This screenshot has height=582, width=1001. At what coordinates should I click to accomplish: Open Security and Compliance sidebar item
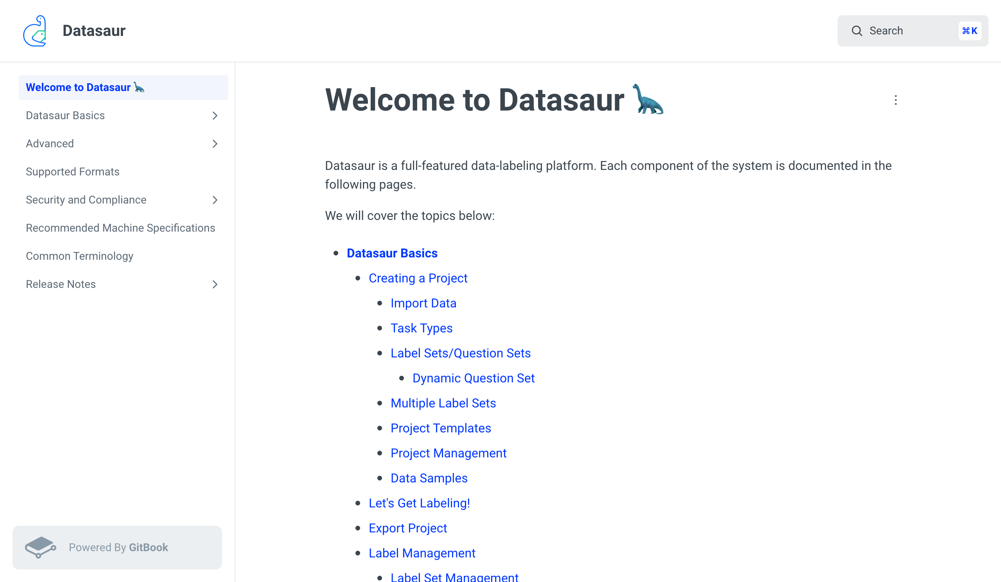pos(124,200)
